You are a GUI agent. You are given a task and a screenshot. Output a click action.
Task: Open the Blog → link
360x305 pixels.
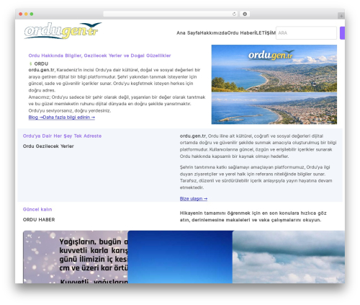pyautogui.click(x=35, y=118)
